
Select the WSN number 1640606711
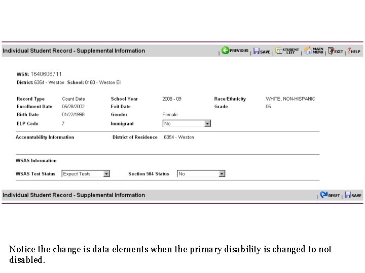pos(46,74)
